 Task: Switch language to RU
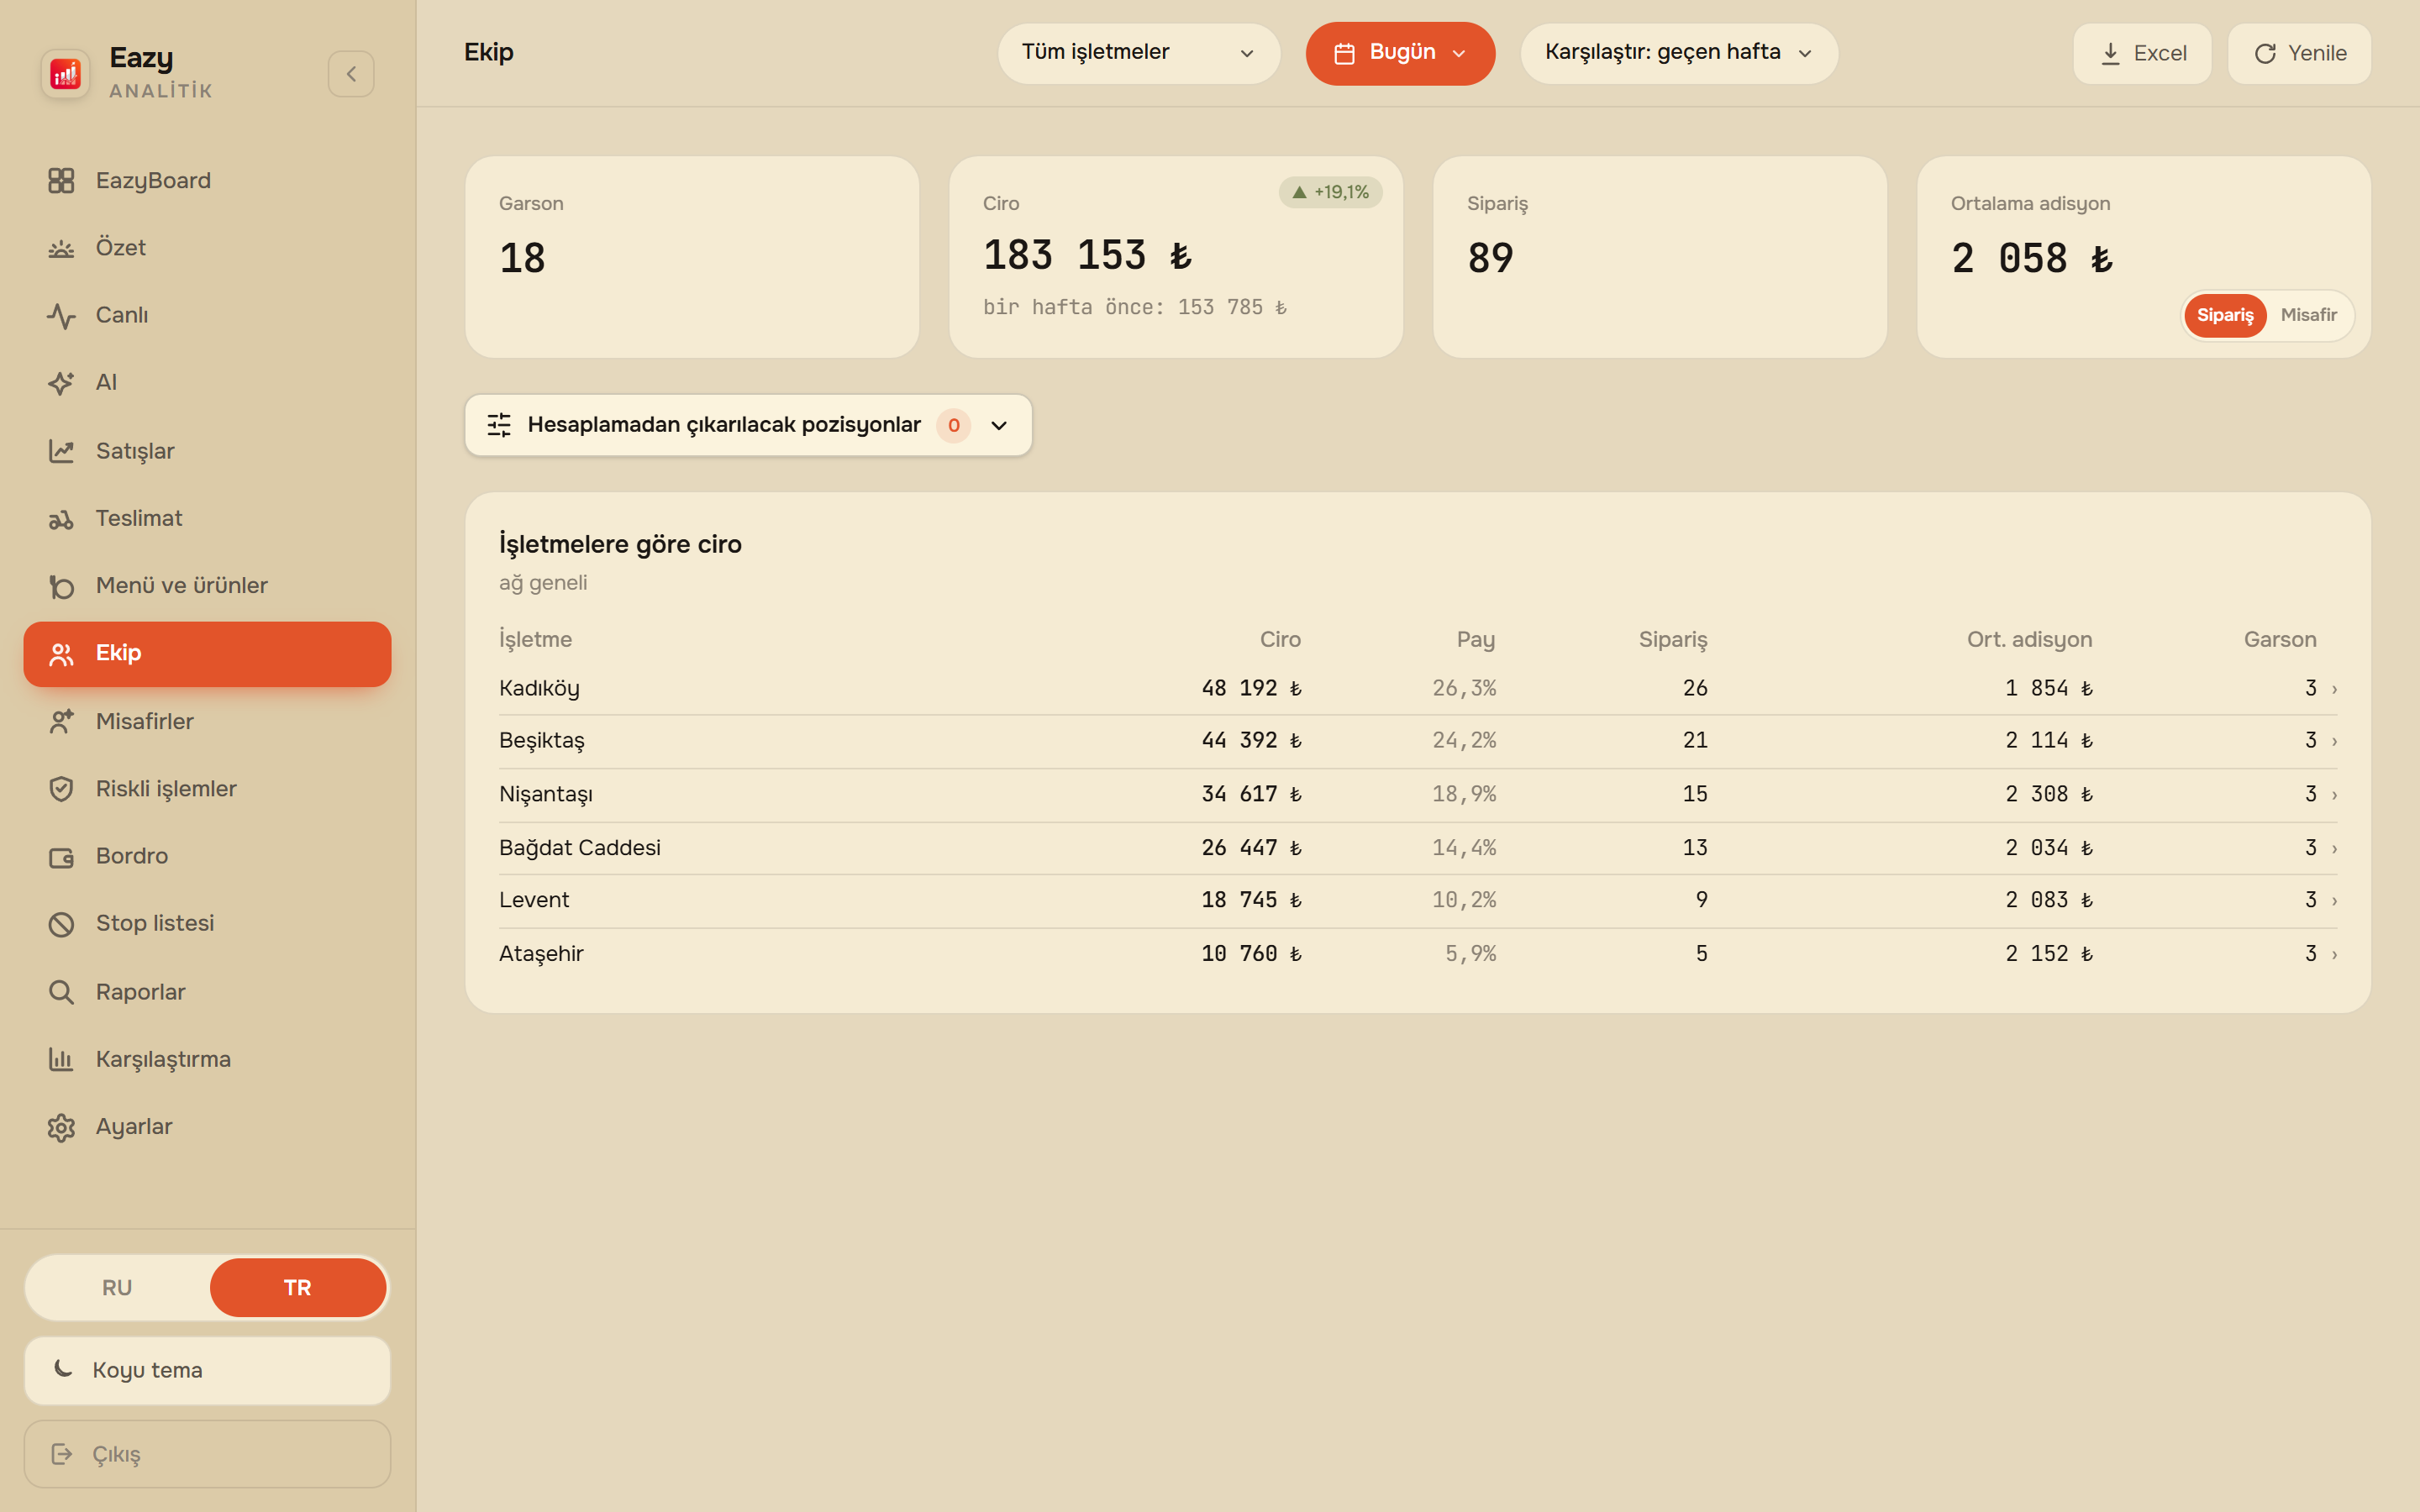[117, 1287]
